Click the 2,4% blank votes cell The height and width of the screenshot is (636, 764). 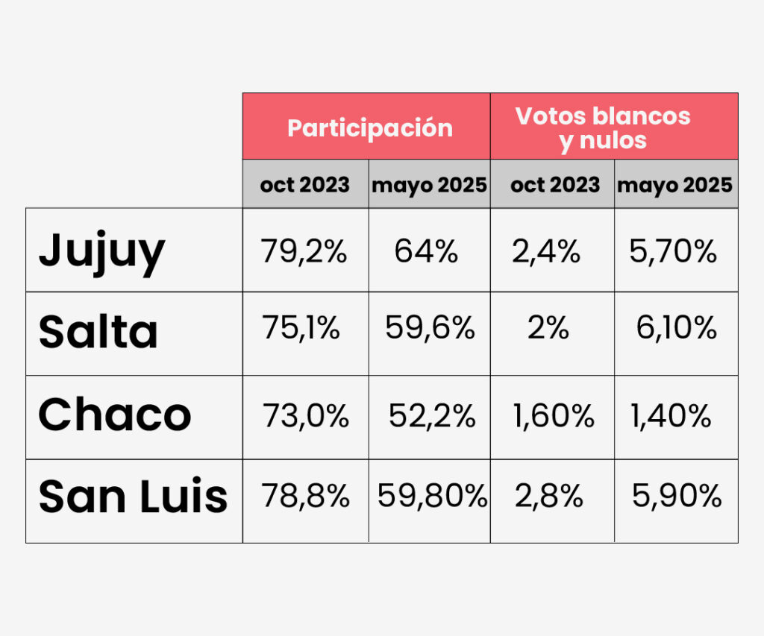[545, 252]
